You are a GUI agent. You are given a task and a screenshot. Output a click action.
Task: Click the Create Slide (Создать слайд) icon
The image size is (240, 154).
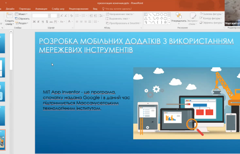click(x=9, y=16)
